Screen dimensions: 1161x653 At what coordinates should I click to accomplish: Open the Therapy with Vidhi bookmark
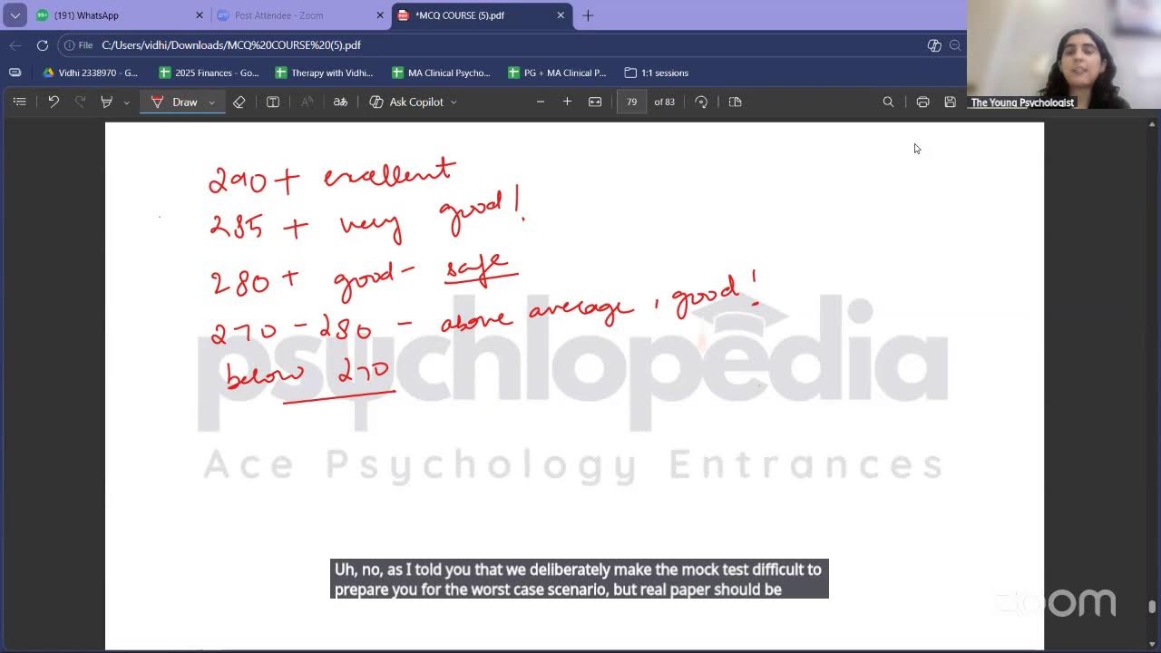(324, 73)
